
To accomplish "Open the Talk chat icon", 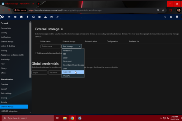I will pos(33,17).
